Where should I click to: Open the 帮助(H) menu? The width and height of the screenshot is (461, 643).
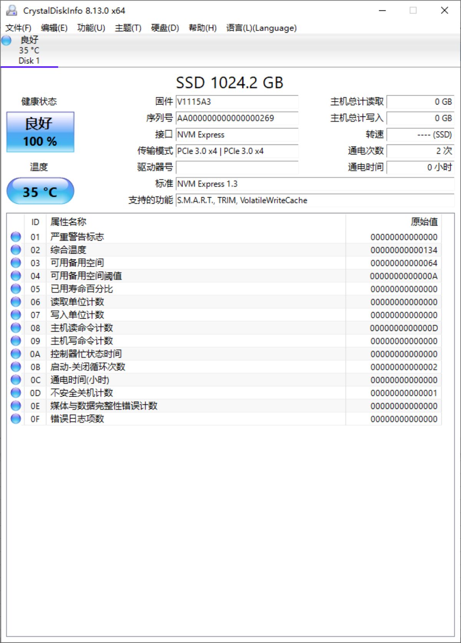click(202, 28)
